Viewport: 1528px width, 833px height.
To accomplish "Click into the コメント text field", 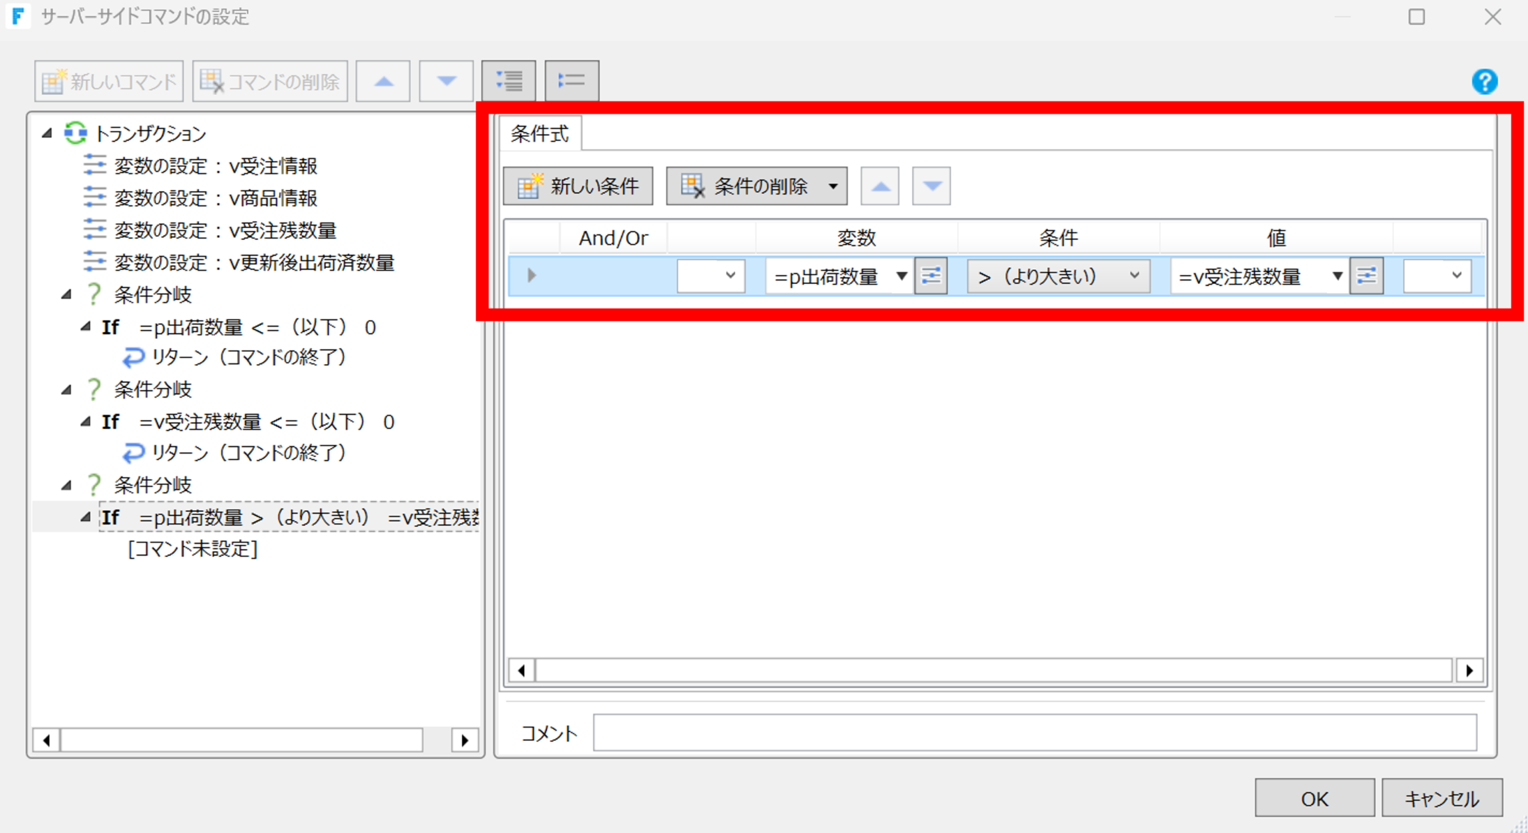I will [x=1034, y=733].
